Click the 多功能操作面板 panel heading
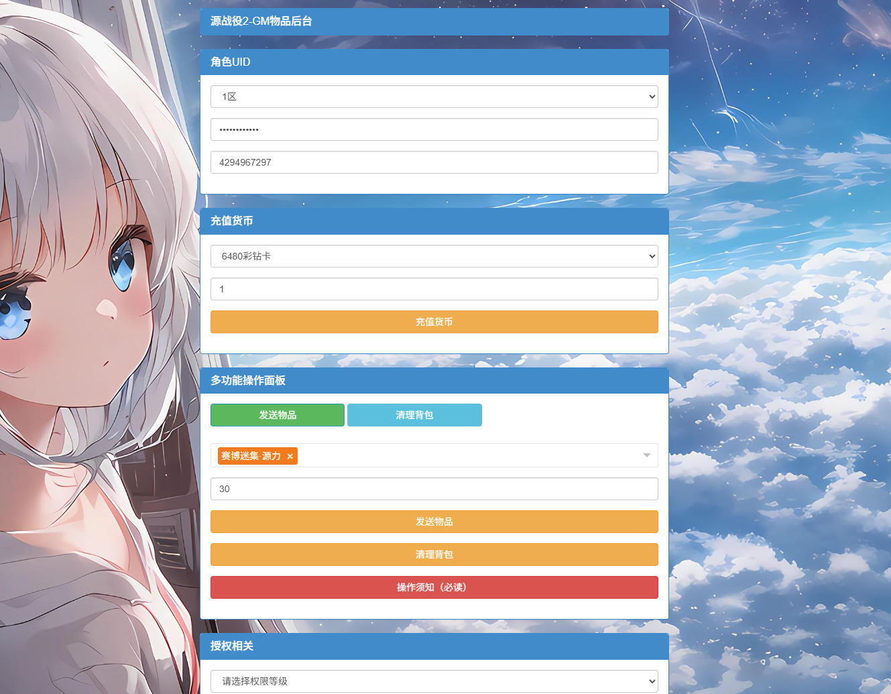The image size is (891, 694). [434, 380]
